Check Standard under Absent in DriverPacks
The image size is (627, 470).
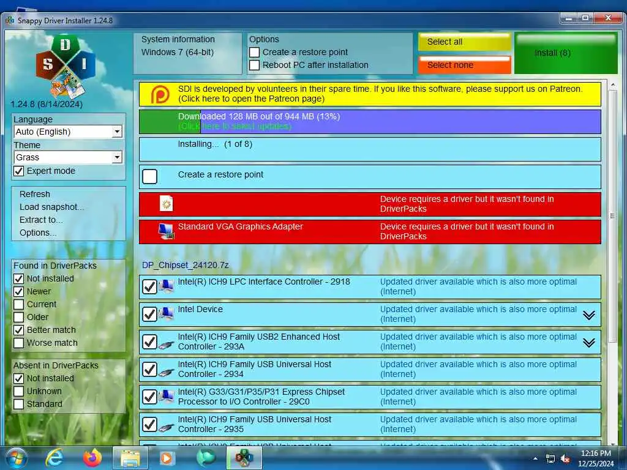click(x=19, y=404)
